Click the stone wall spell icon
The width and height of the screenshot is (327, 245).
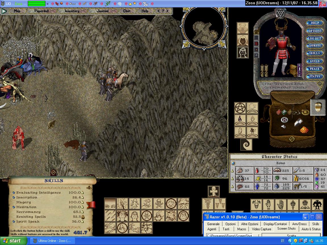146,228
